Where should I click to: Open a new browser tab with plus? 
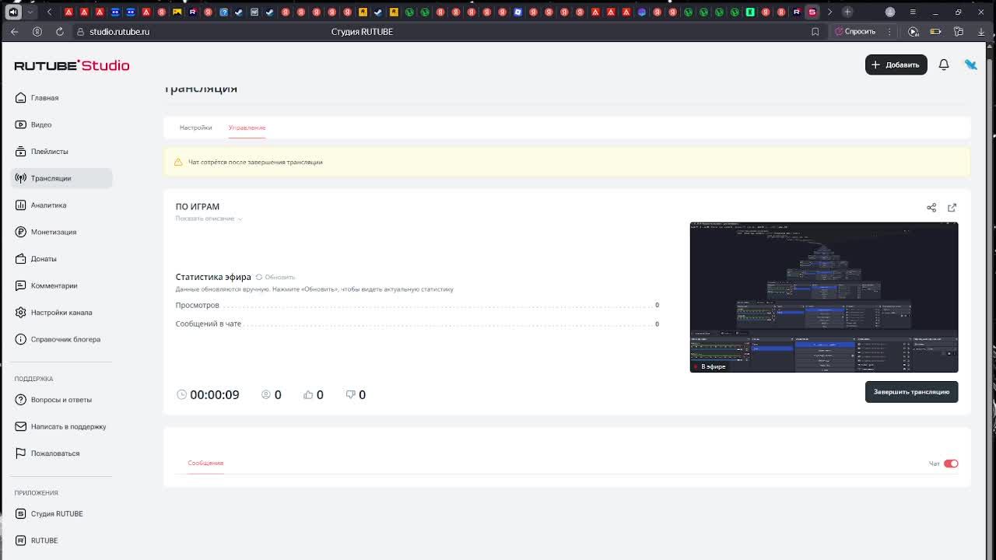pos(847,12)
